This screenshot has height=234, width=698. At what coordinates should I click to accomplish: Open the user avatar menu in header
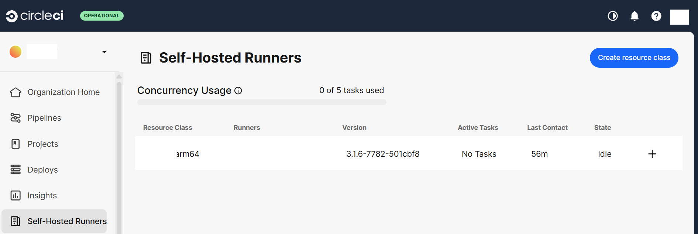point(680,17)
